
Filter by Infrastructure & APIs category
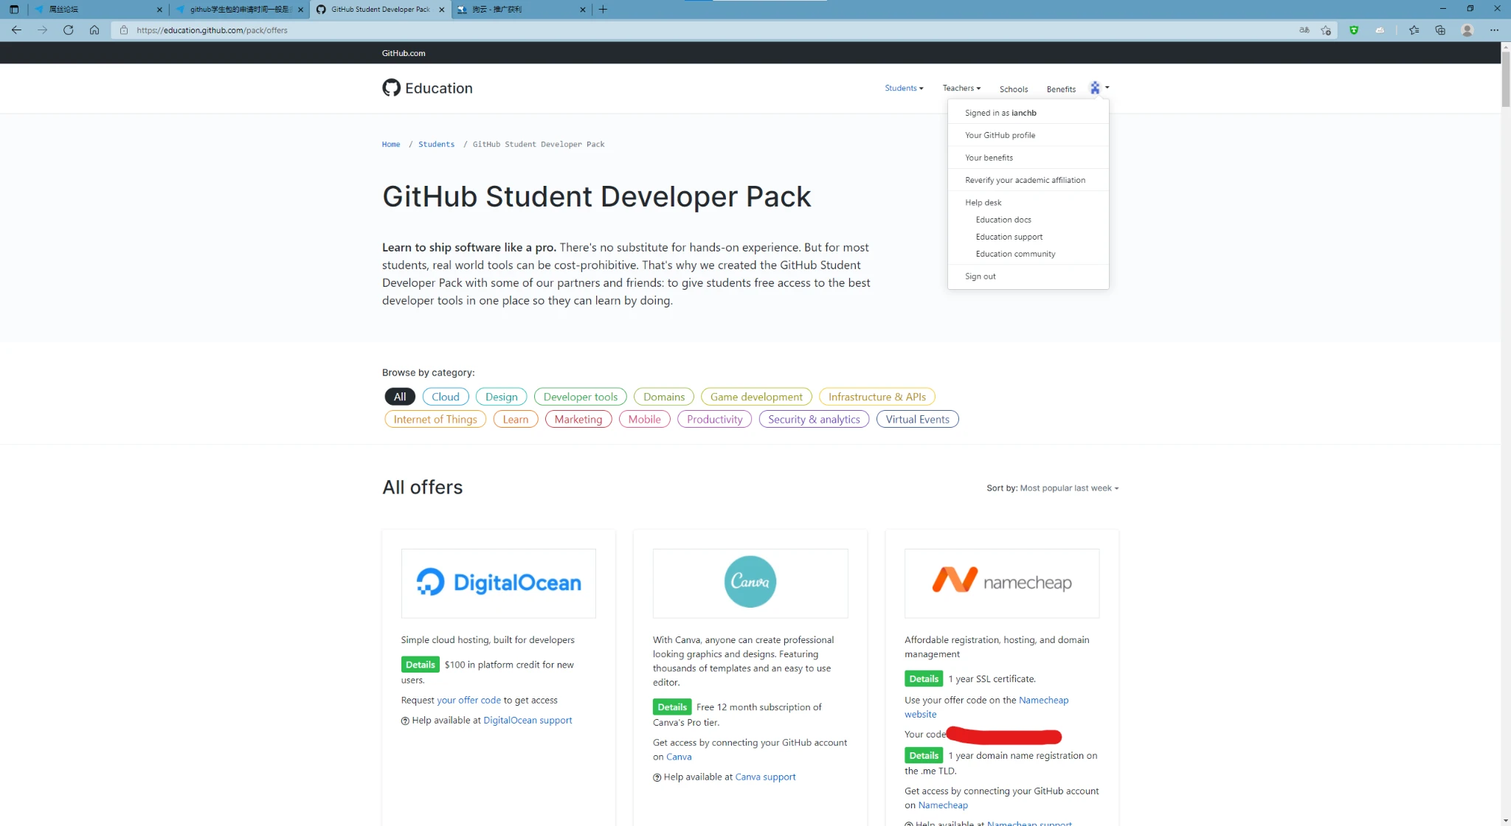coord(877,397)
